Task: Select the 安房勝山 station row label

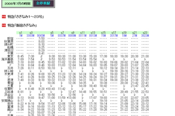Action: click(x=7, y=101)
